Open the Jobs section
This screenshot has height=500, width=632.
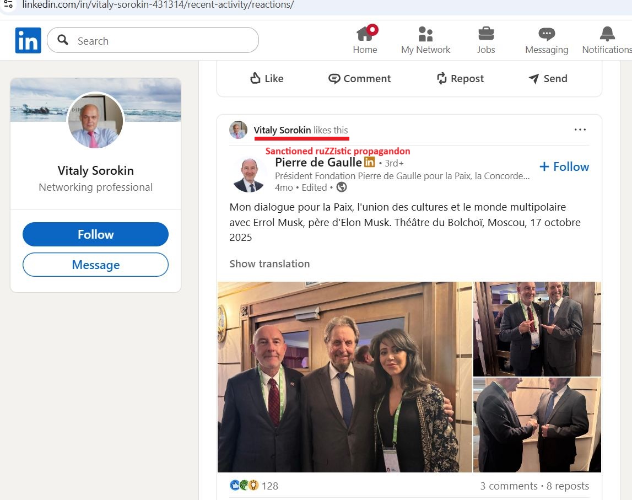click(485, 40)
